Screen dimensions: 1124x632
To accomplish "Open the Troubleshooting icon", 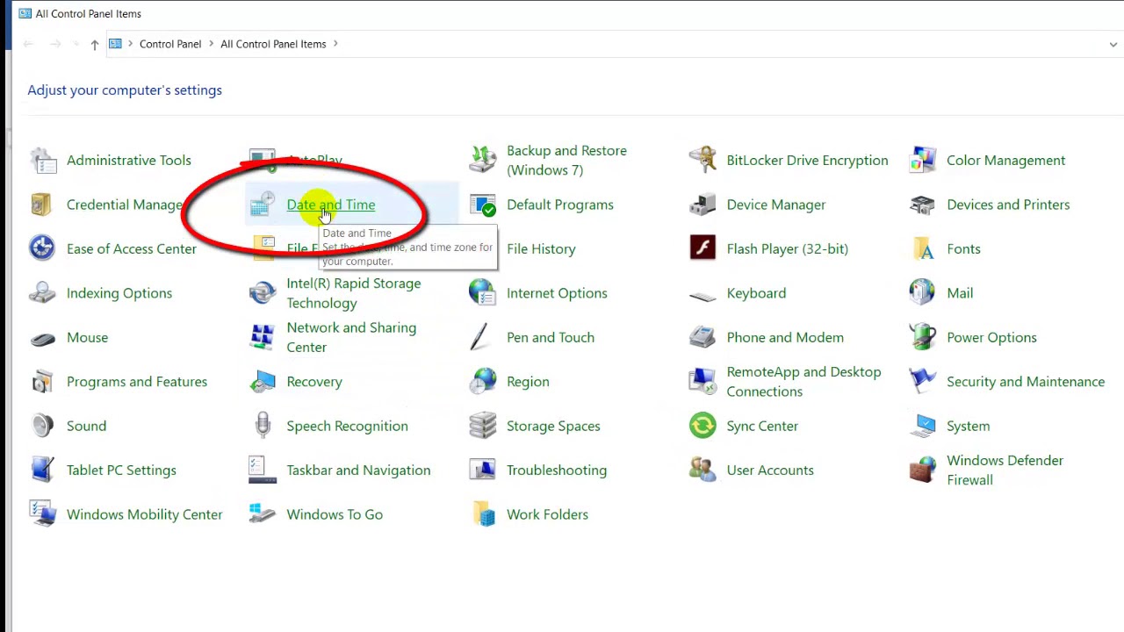I will tap(482, 470).
